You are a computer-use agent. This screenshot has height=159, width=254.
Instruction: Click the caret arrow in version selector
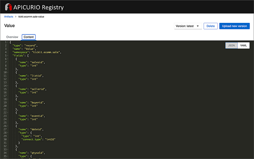tap(198, 26)
